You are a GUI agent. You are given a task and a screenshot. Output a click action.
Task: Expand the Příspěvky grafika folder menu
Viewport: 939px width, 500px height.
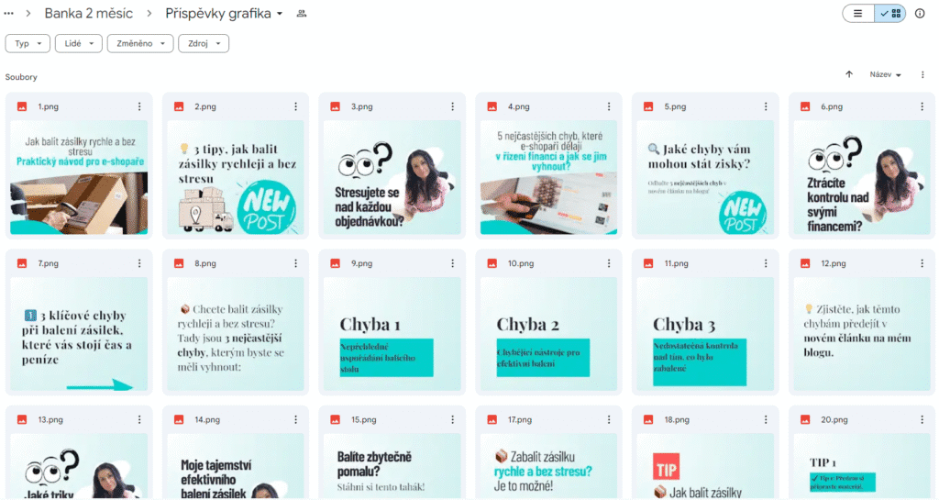pyautogui.click(x=224, y=13)
